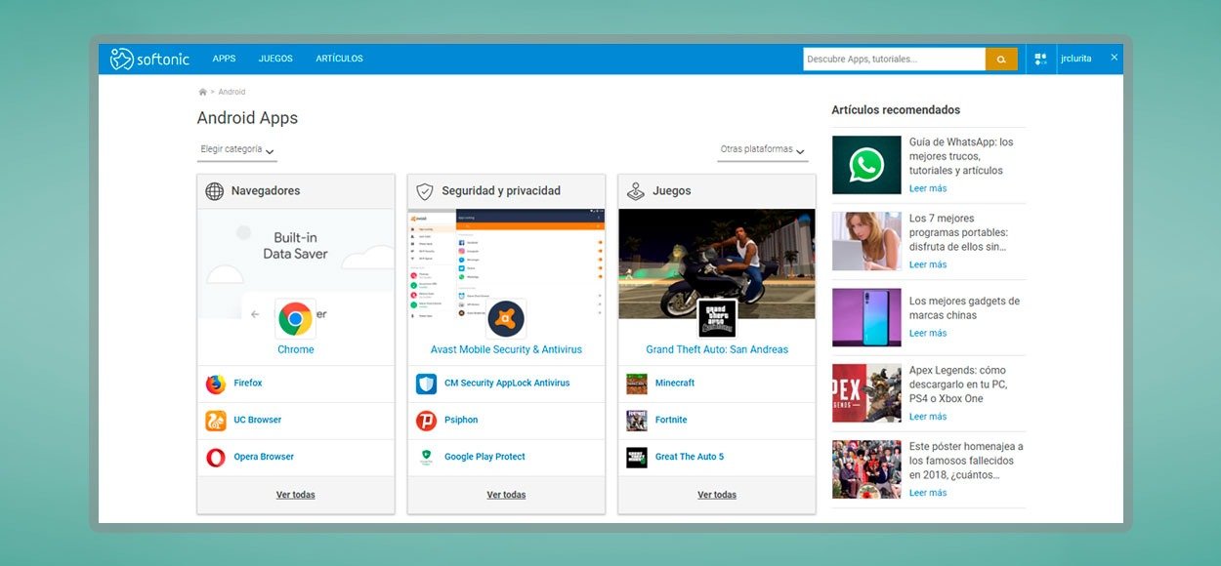
Task: Open the gadgets chinos phone thumbnail
Action: pos(866,317)
